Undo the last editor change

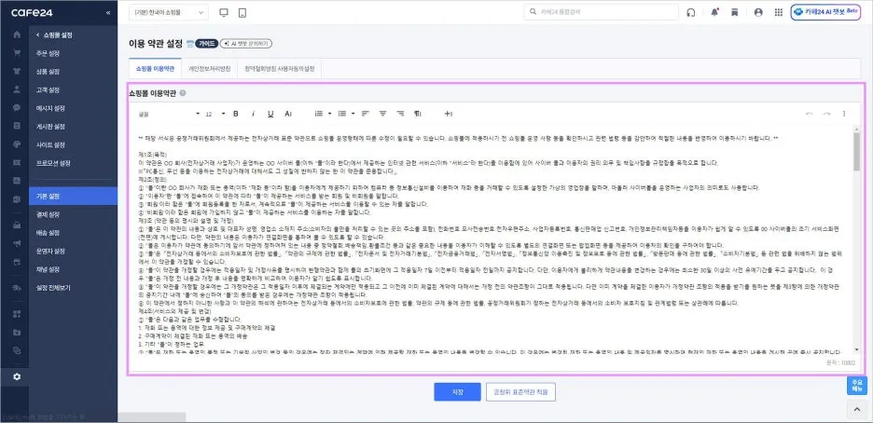click(x=809, y=114)
